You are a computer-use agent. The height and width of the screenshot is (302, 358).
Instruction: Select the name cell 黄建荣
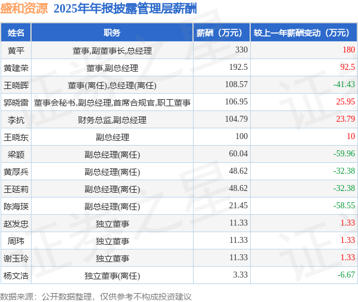15,67
